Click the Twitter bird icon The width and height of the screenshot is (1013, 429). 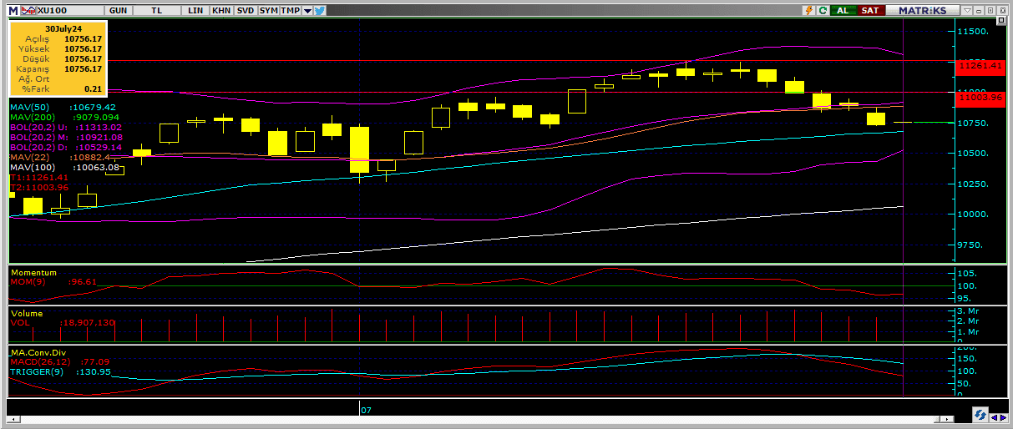coord(321,10)
